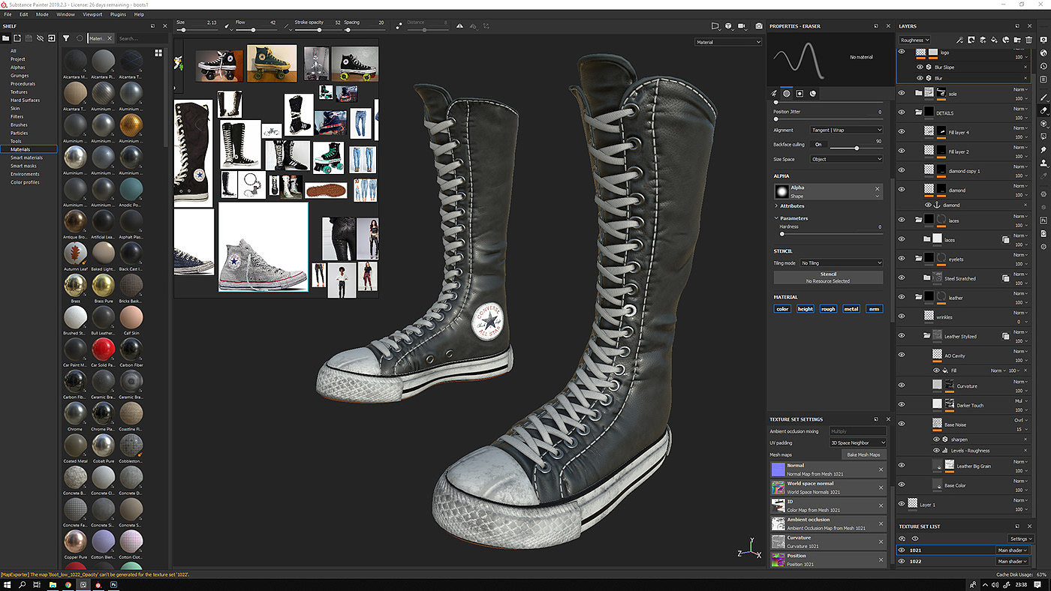This screenshot has height=591, width=1051.
Task: Expand the Attributes section under Alpha
Action: (792, 205)
